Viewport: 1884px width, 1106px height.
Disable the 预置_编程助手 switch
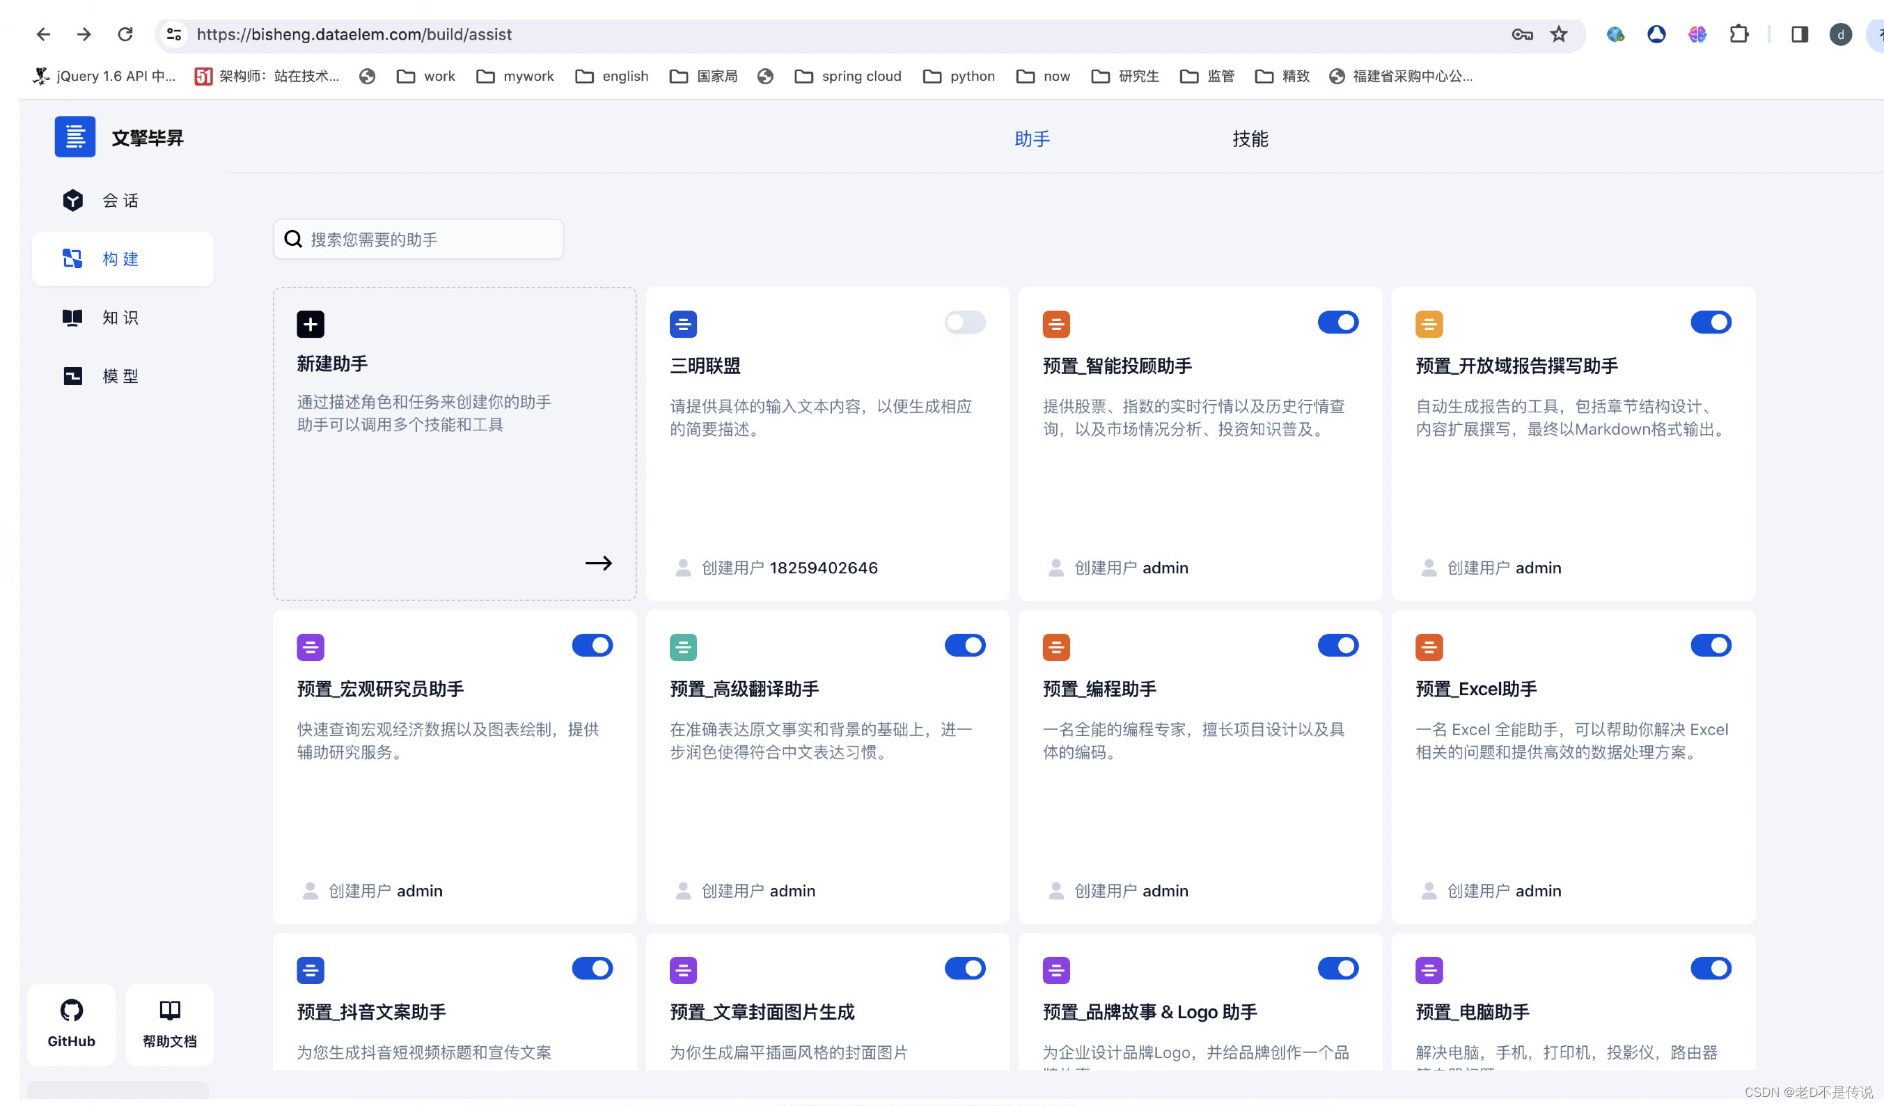click(x=1337, y=646)
